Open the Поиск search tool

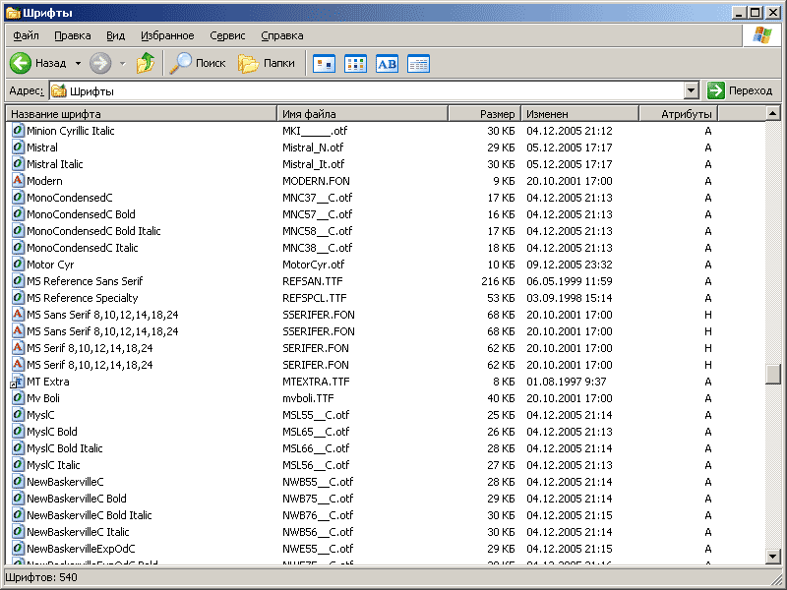[x=198, y=63]
